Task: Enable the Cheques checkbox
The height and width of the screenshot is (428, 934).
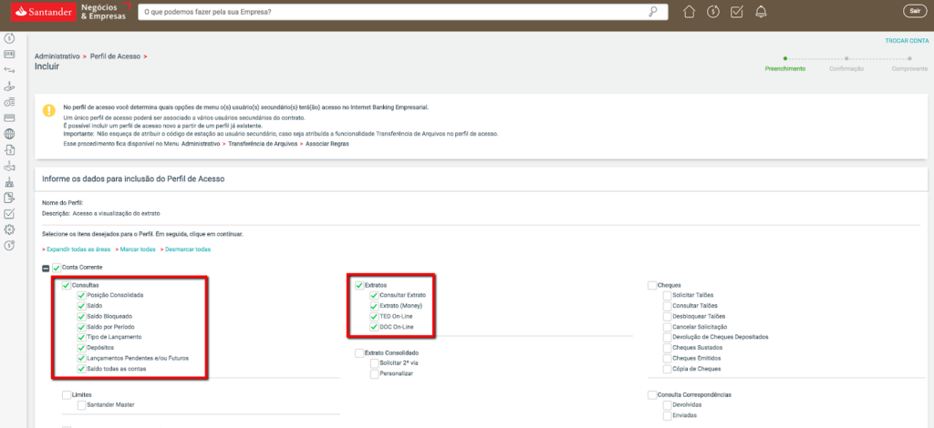Action: 652,285
